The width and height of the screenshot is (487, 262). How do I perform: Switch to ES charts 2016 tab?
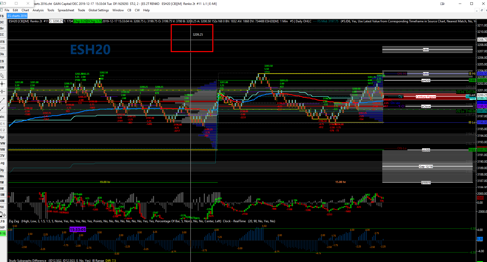click(x=17, y=16)
